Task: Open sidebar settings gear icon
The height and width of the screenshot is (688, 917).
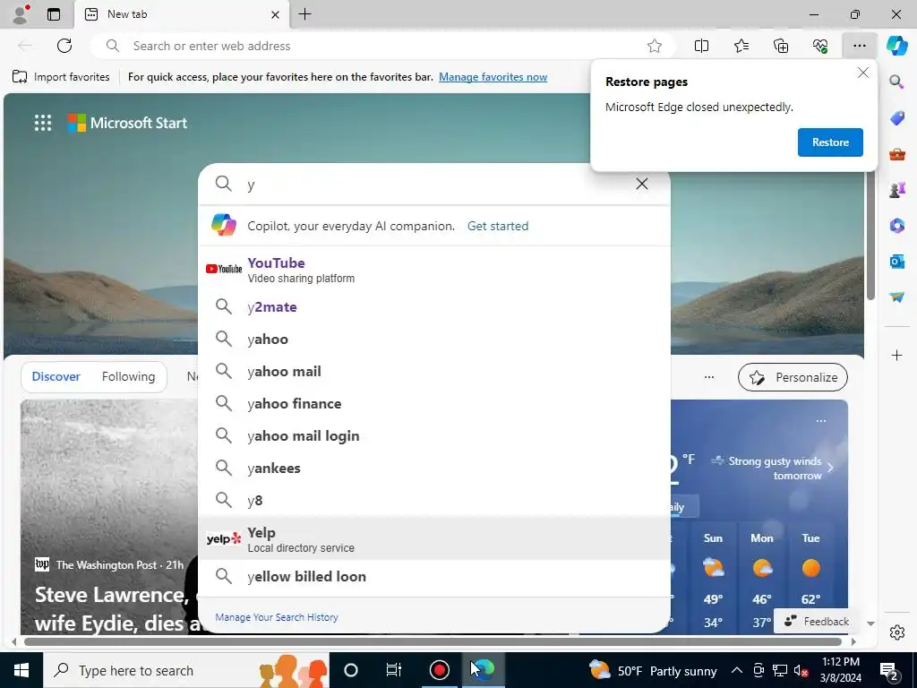Action: click(896, 632)
